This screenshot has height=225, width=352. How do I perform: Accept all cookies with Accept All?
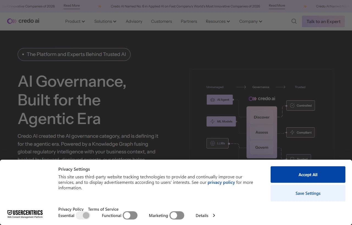pyautogui.click(x=308, y=175)
